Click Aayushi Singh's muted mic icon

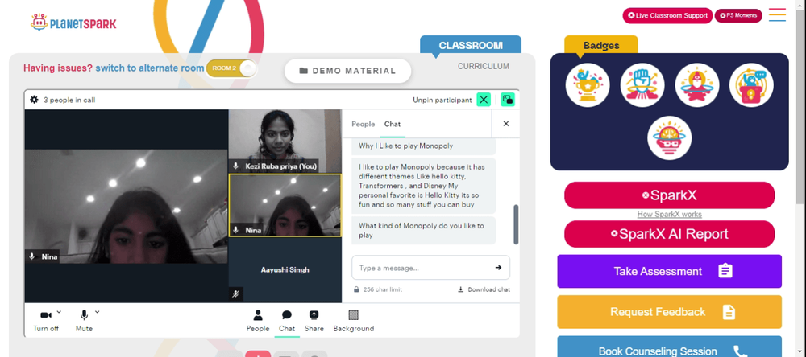pyautogui.click(x=236, y=294)
